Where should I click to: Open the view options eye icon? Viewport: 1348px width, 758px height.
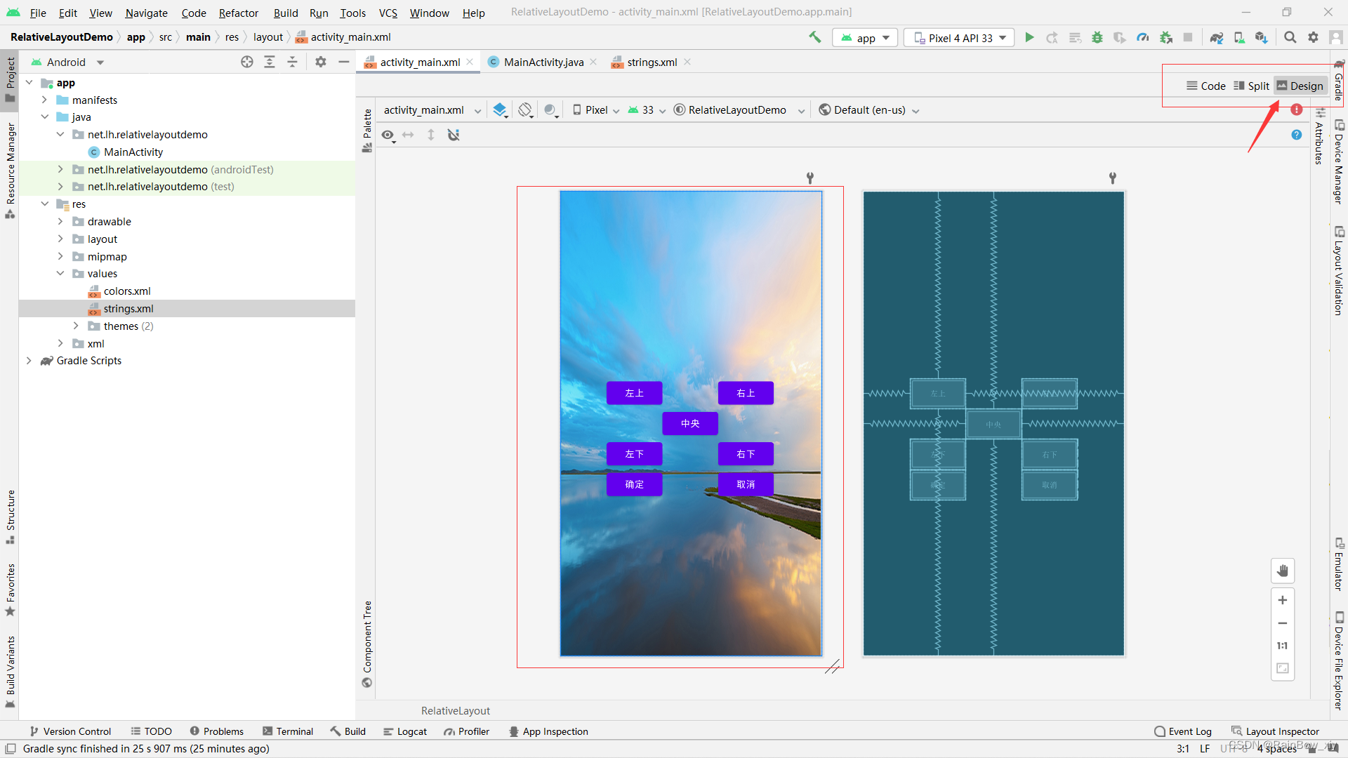pyautogui.click(x=388, y=135)
